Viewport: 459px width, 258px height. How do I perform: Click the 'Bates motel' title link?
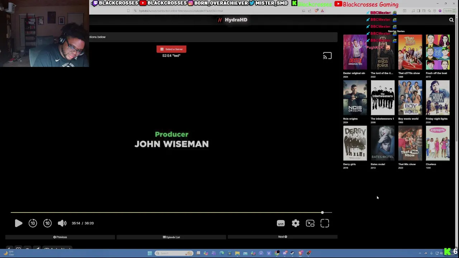point(378,164)
